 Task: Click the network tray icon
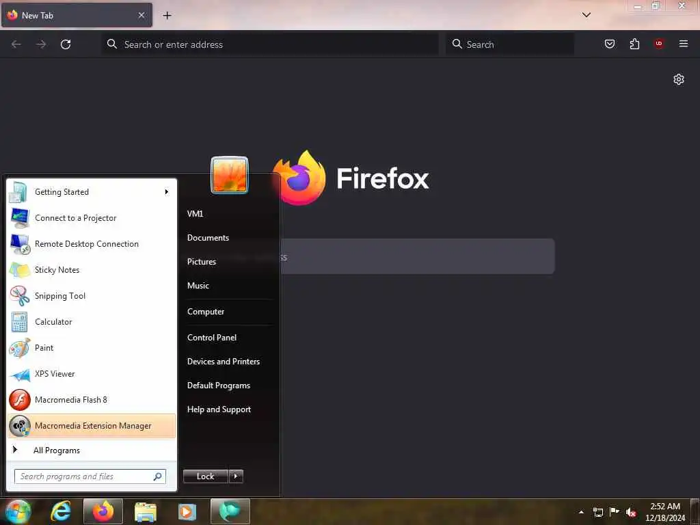[x=598, y=512]
